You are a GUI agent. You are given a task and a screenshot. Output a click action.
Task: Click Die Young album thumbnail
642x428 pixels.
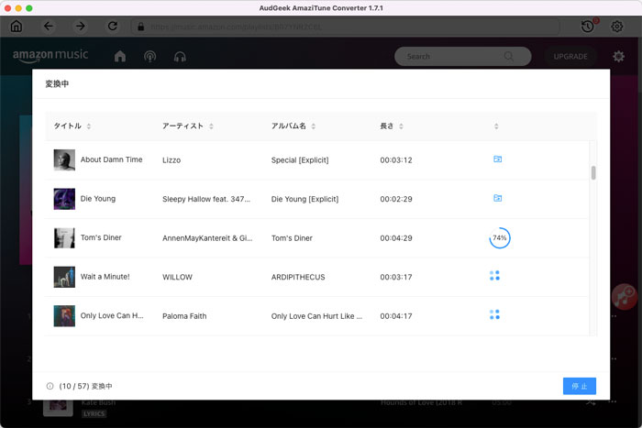[x=64, y=199]
